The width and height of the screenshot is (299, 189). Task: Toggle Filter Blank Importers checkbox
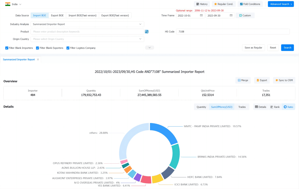point(7,48)
